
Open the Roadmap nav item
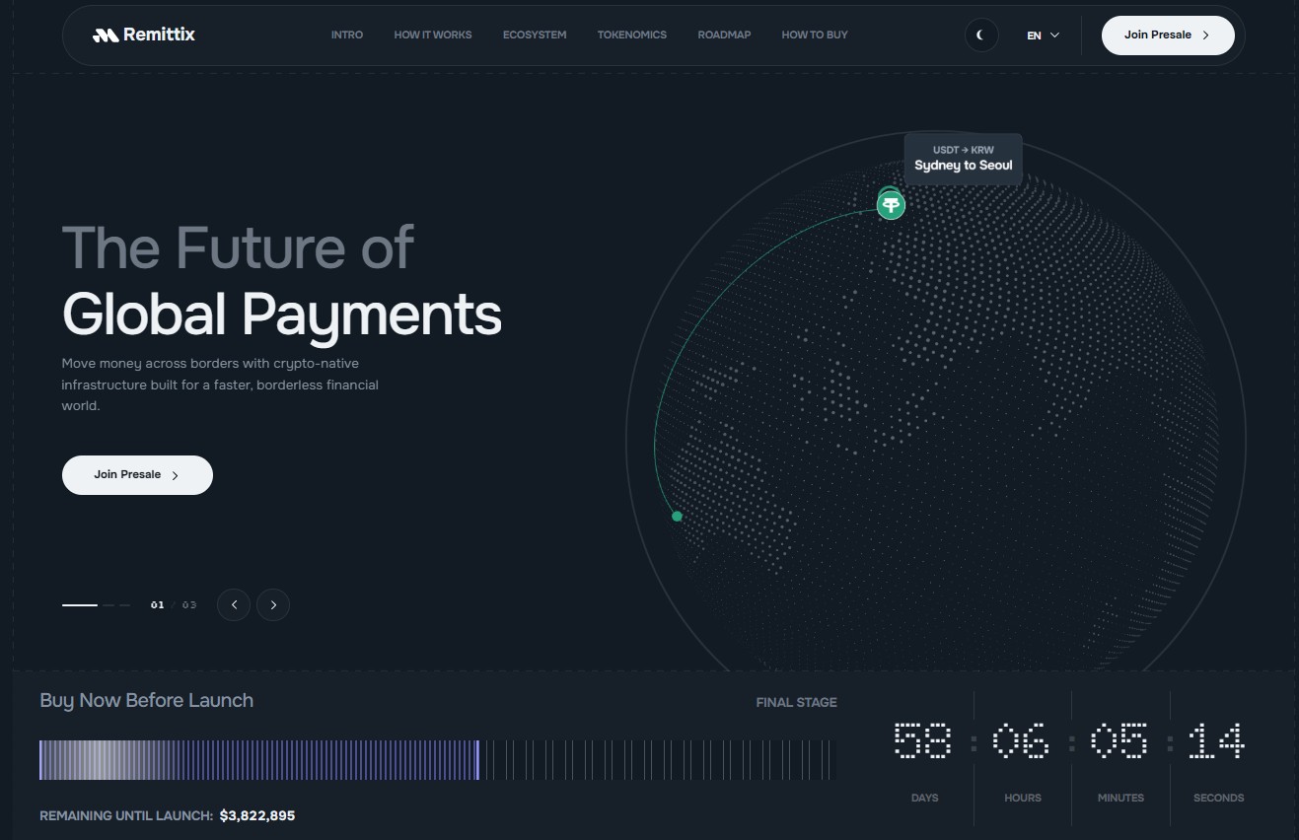(x=724, y=35)
